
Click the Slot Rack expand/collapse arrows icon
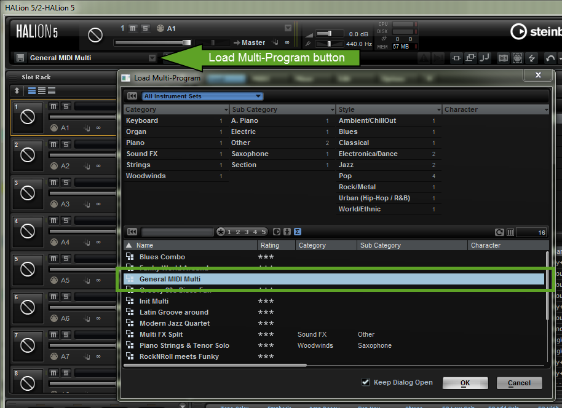(x=17, y=90)
